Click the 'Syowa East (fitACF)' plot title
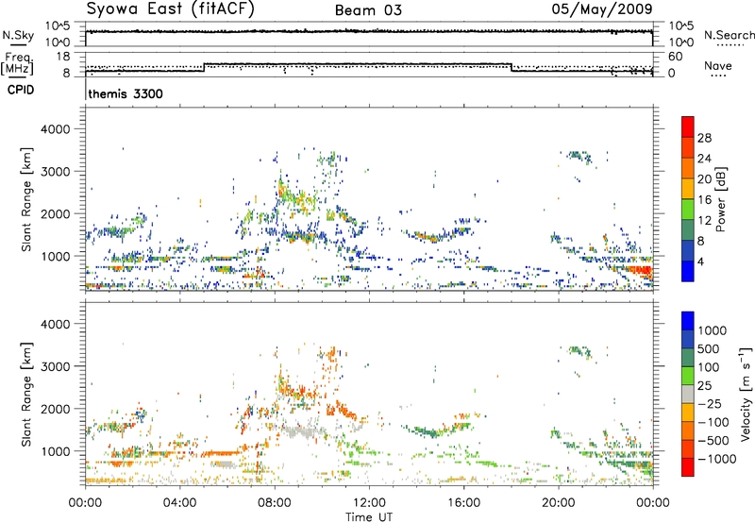The height and width of the screenshot is (523, 755). (171, 9)
